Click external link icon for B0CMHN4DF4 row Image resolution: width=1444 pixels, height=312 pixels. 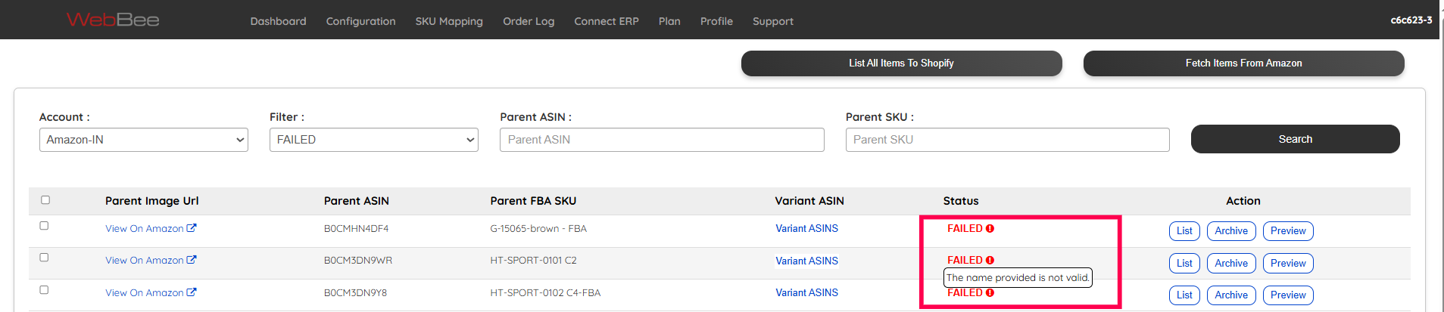pos(192,228)
